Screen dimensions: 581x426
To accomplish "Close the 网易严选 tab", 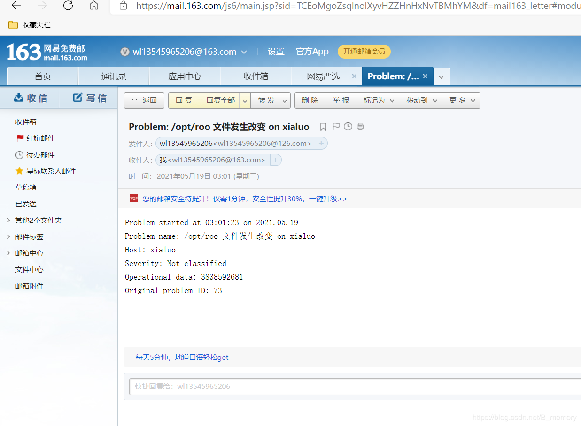I will 354,76.
